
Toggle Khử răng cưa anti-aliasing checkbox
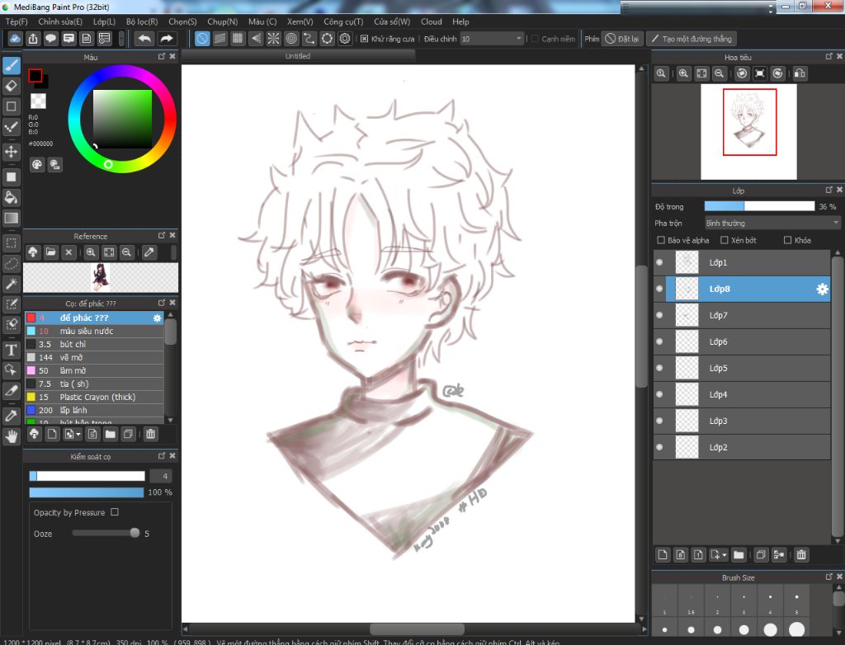click(364, 39)
